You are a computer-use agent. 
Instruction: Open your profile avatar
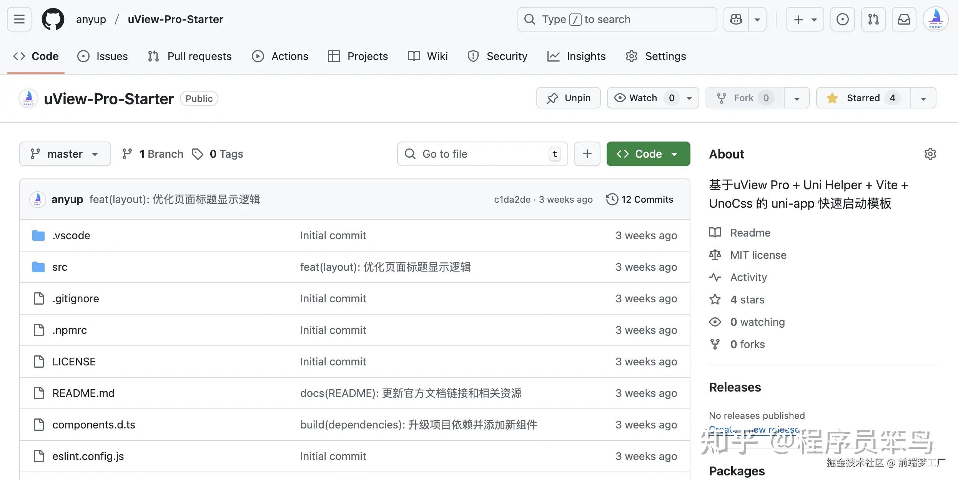tap(936, 19)
